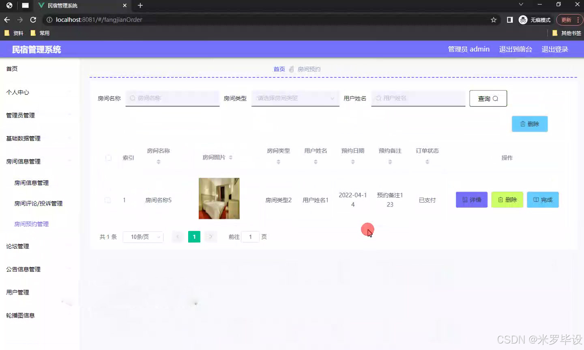Select 论坛管理 in the sidebar menu

tap(17, 246)
